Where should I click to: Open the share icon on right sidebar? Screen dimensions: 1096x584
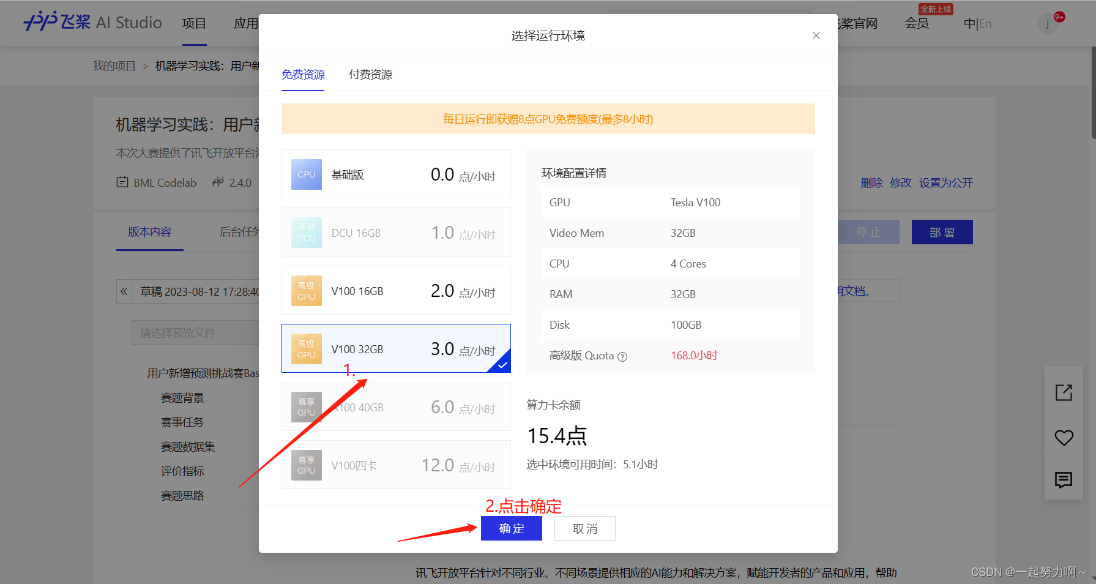(x=1064, y=392)
